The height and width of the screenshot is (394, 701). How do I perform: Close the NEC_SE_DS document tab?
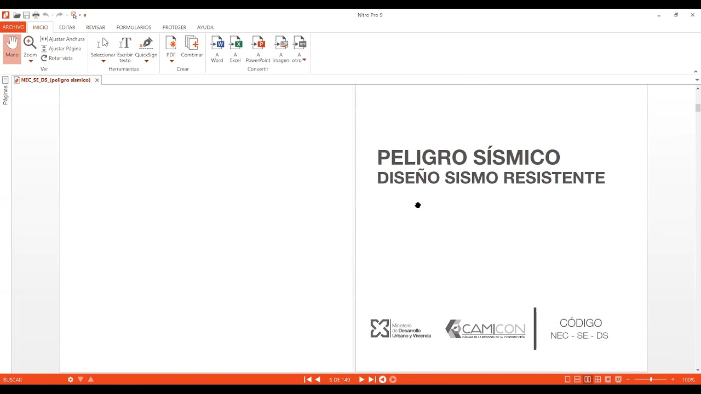pyautogui.click(x=97, y=80)
